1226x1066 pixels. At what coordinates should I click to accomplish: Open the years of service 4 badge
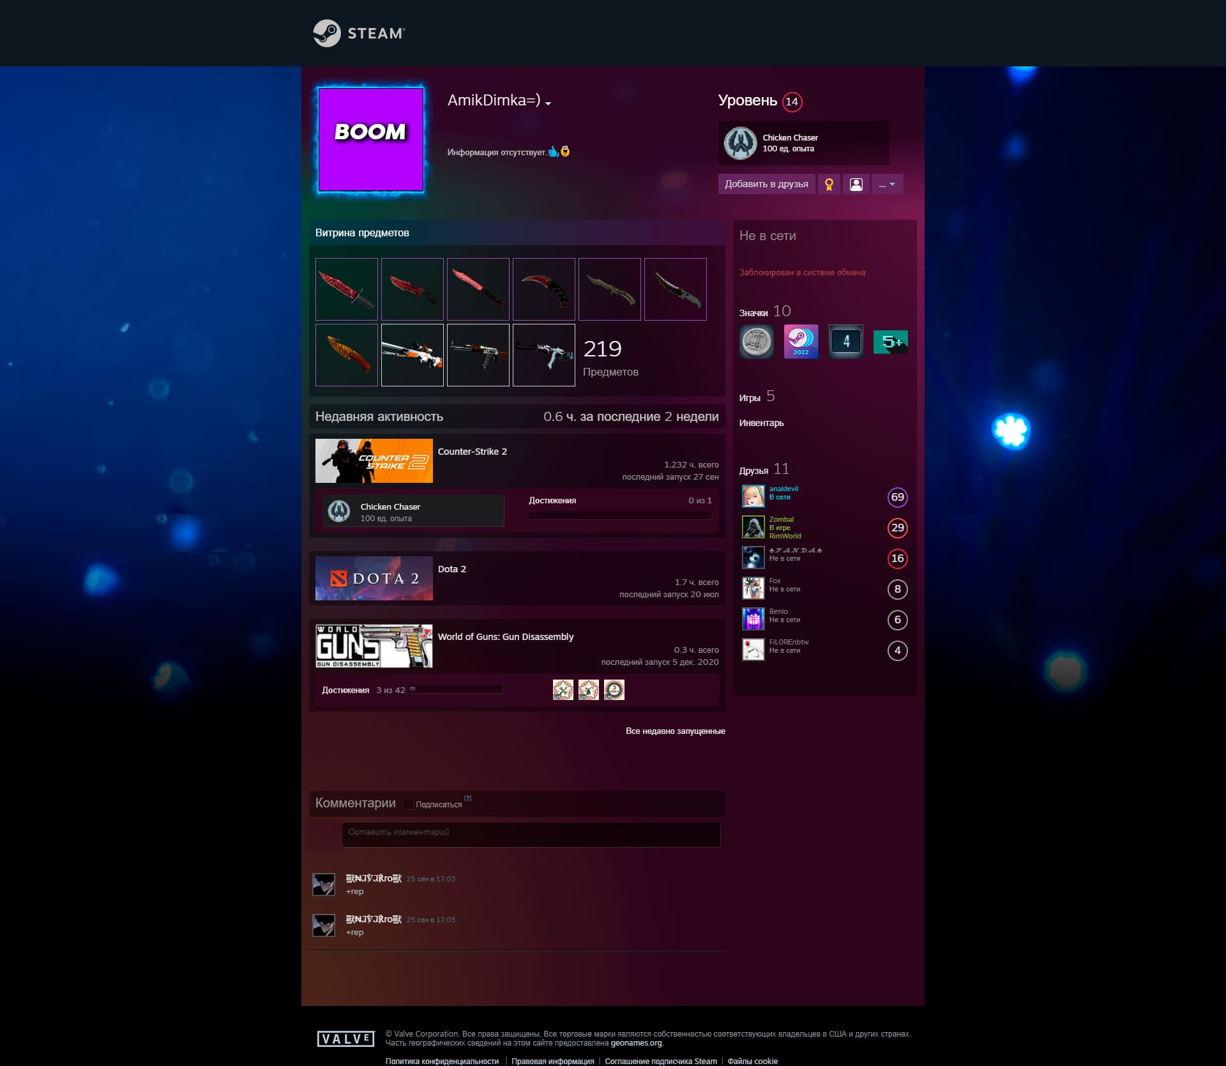coord(845,342)
